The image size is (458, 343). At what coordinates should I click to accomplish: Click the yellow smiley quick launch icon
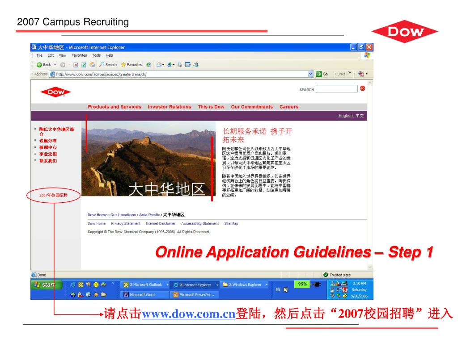tap(96, 284)
